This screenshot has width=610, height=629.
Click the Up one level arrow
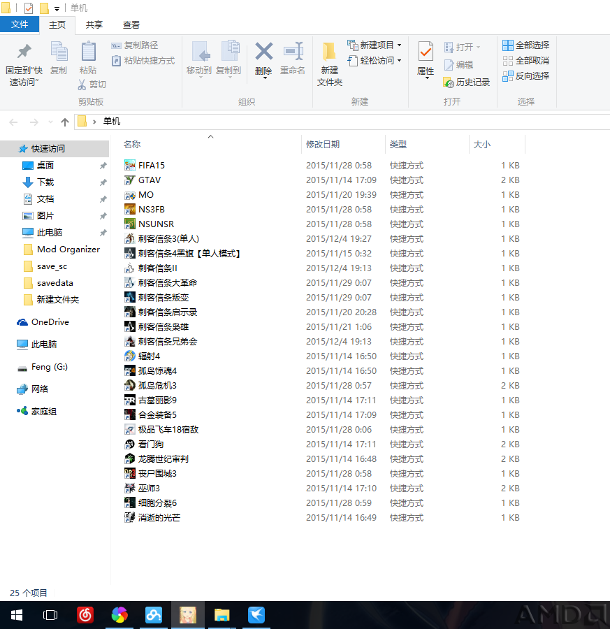pos(64,122)
